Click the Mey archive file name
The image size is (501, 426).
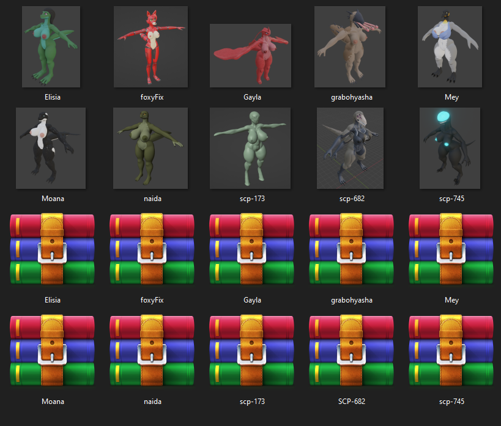(x=451, y=300)
